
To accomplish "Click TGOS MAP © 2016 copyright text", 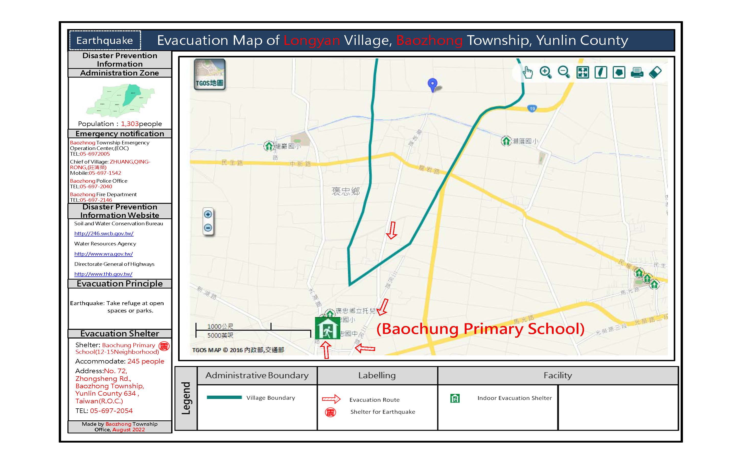I will (238, 350).
